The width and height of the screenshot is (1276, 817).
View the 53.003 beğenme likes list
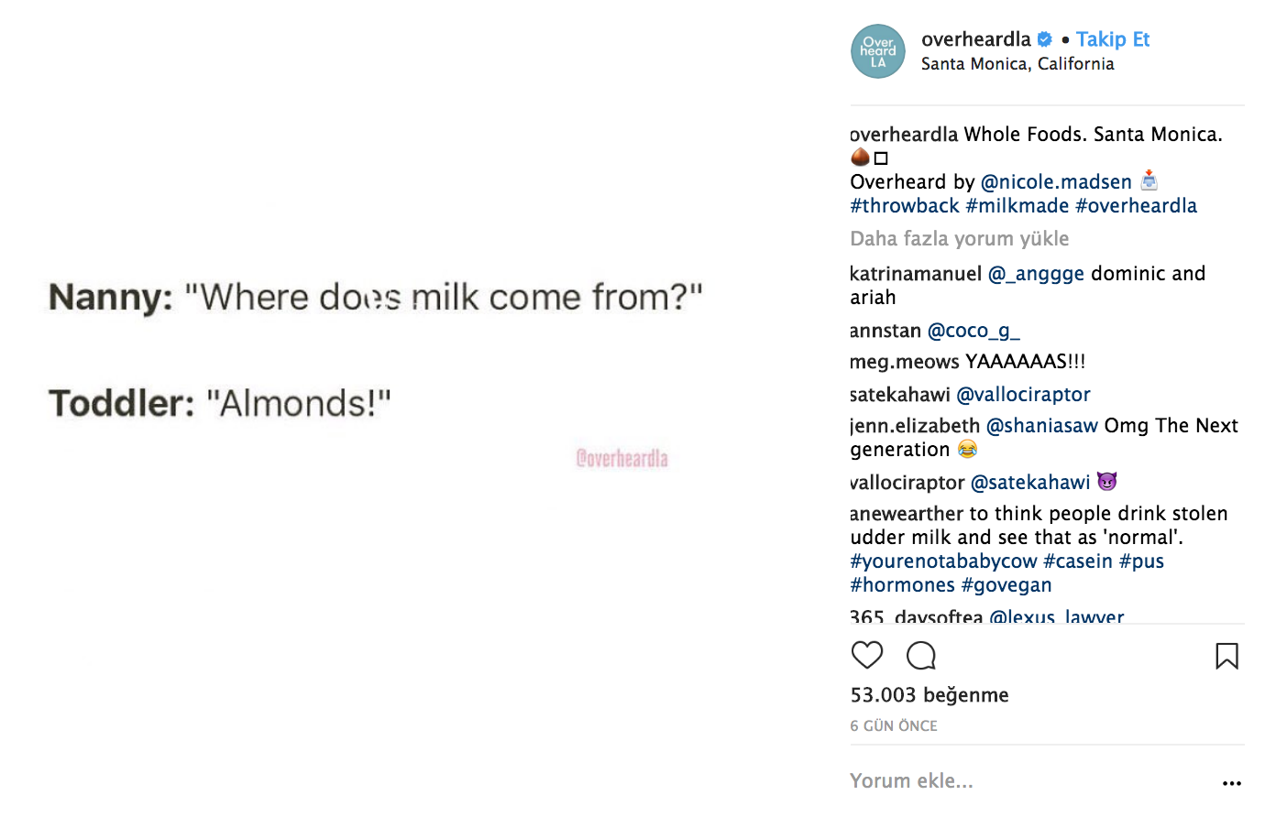click(929, 695)
